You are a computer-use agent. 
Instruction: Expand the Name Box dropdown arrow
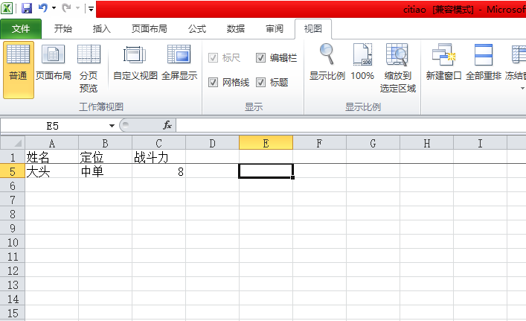[112, 126]
